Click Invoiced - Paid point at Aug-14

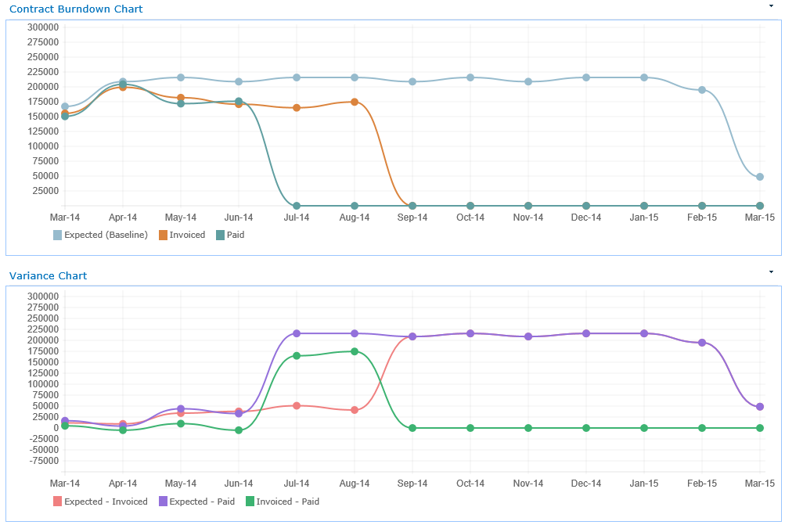tap(355, 351)
